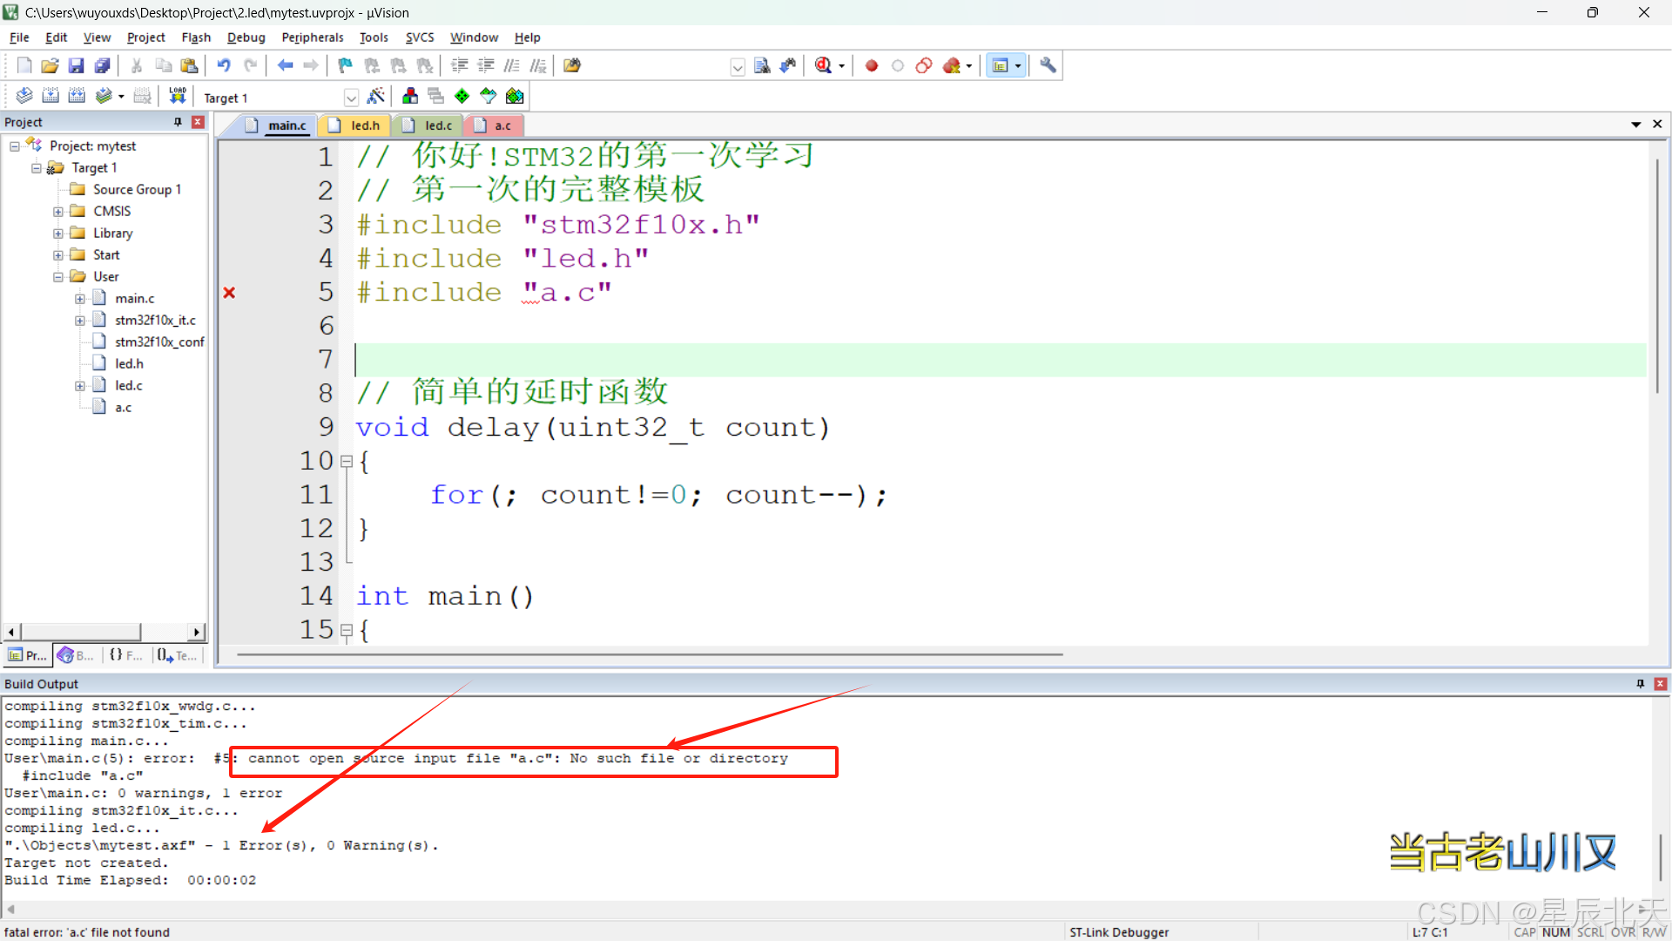Click the Rebuild all target files icon

coord(77,96)
